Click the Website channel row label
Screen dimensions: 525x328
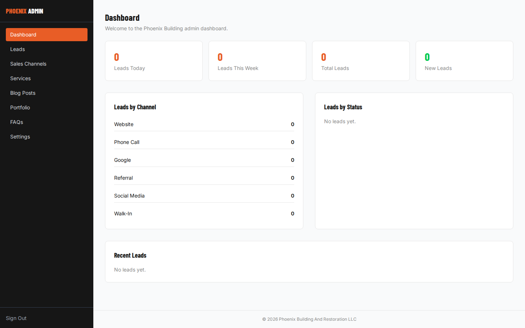(x=124, y=124)
